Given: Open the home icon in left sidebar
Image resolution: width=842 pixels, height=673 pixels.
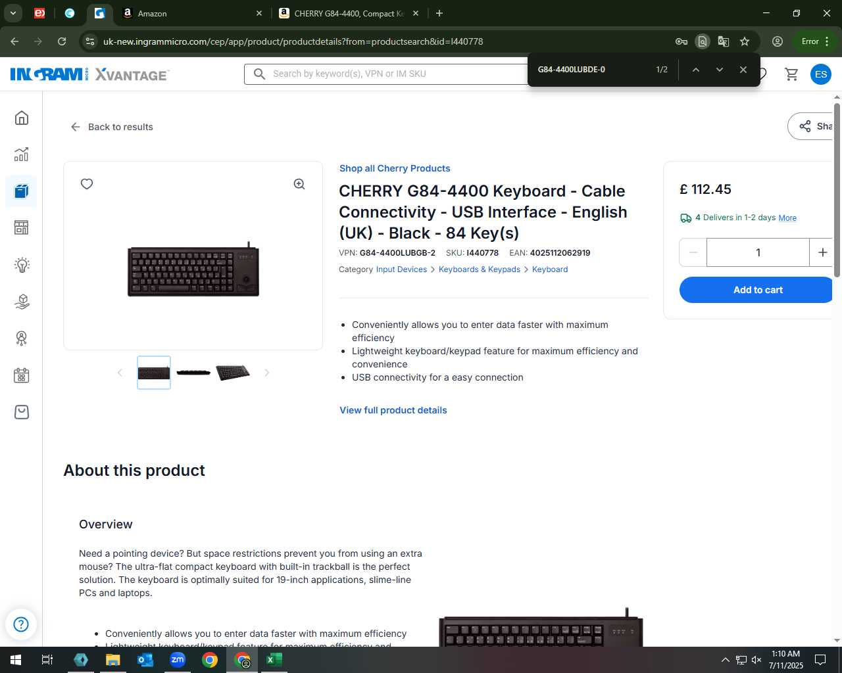Looking at the screenshot, I should 22,118.
